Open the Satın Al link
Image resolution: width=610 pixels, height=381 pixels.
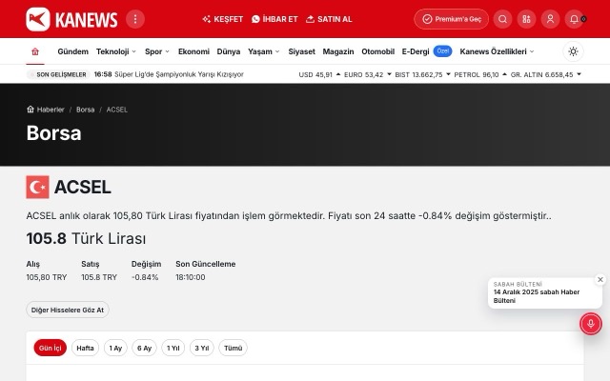(x=329, y=19)
